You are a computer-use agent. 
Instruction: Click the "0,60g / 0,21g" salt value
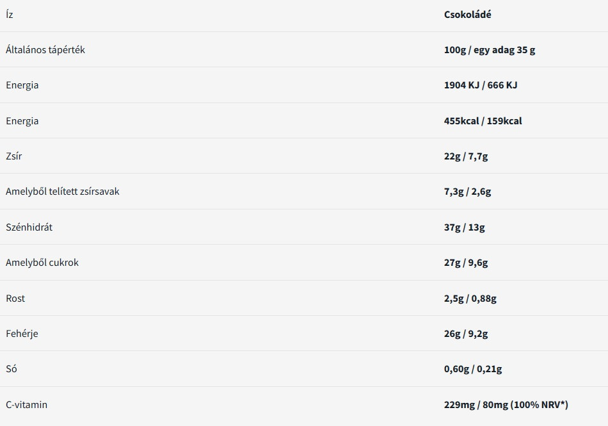472,369
